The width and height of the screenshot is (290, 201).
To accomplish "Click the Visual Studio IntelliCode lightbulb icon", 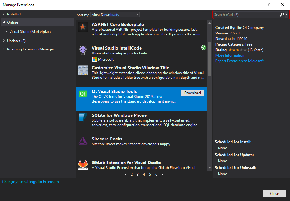I will (x=83, y=50).
